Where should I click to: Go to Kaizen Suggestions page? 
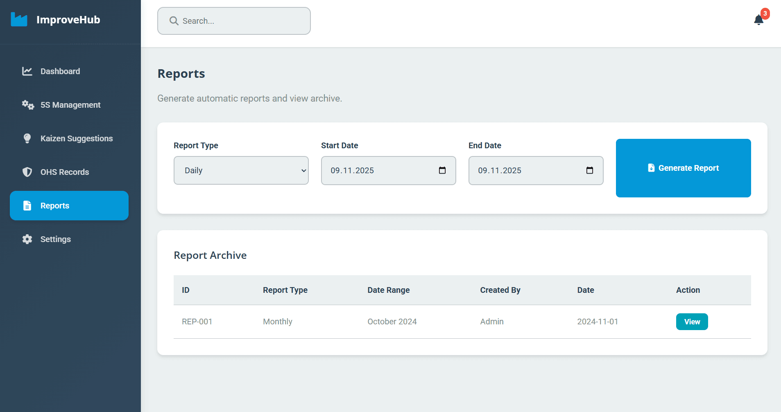(x=76, y=138)
